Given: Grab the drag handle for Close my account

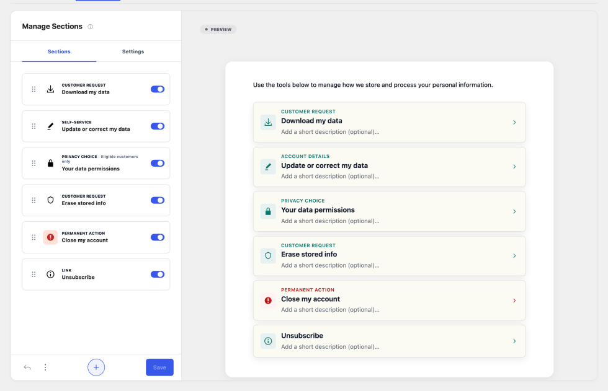Looking at the screenshot, I should [34, 237].
